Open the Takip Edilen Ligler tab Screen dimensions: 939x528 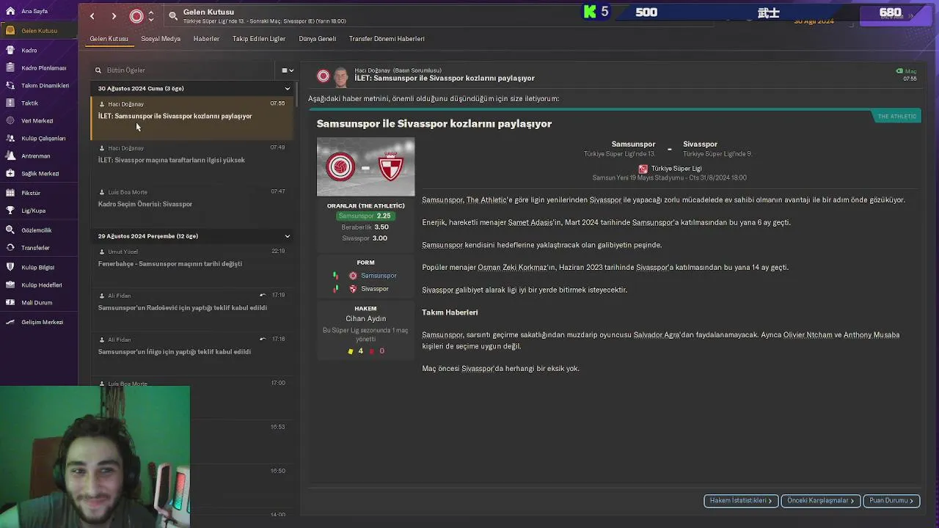point(259,39)
